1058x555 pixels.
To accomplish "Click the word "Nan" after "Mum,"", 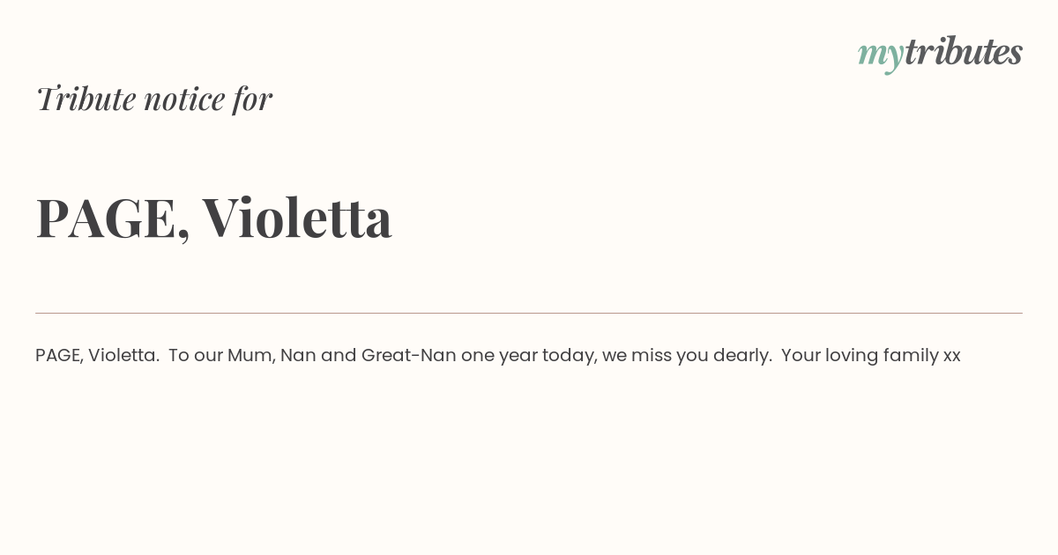I will click(x=297, y=355).
